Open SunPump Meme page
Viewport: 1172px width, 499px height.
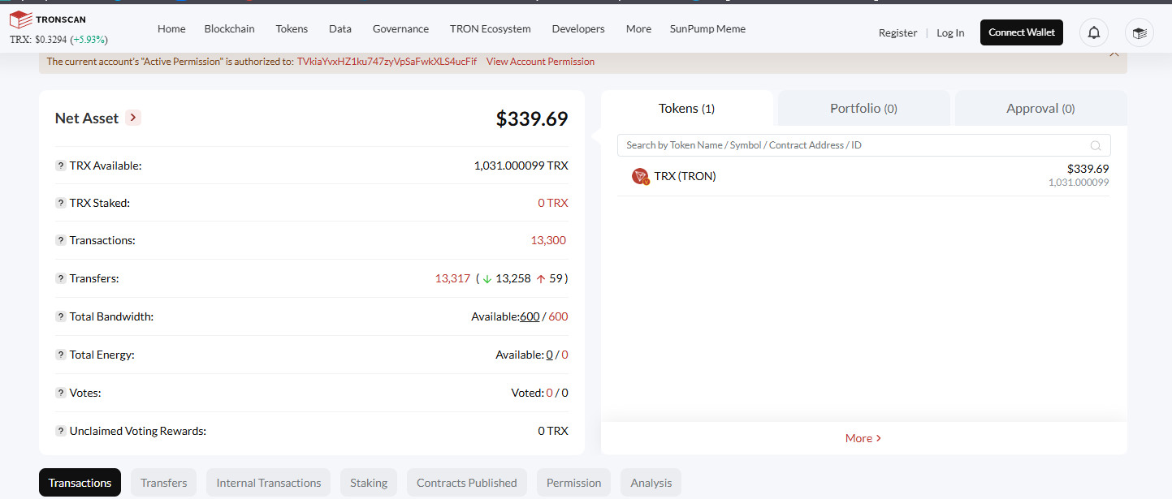[x=707, y=28]
